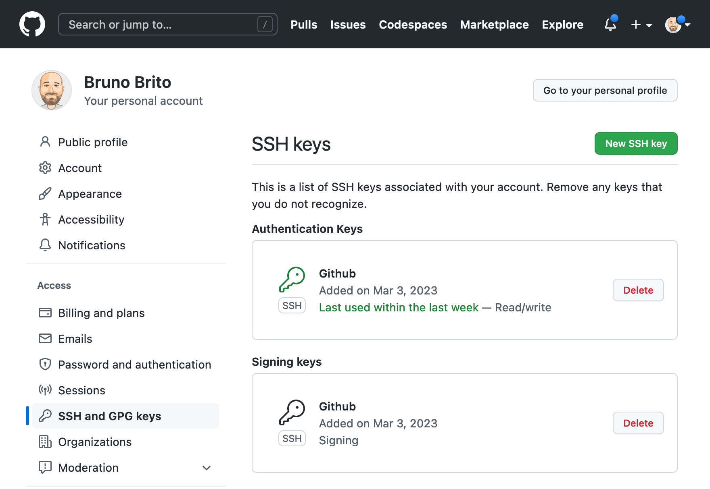Open notifications via the bell icon

pos(610,25)
